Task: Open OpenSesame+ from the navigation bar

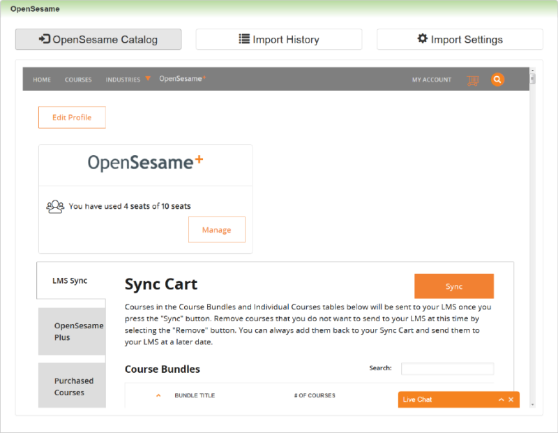Action: click(x=182, y=79)
